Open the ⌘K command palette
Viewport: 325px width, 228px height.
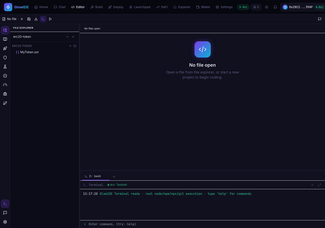click(256, 7)
